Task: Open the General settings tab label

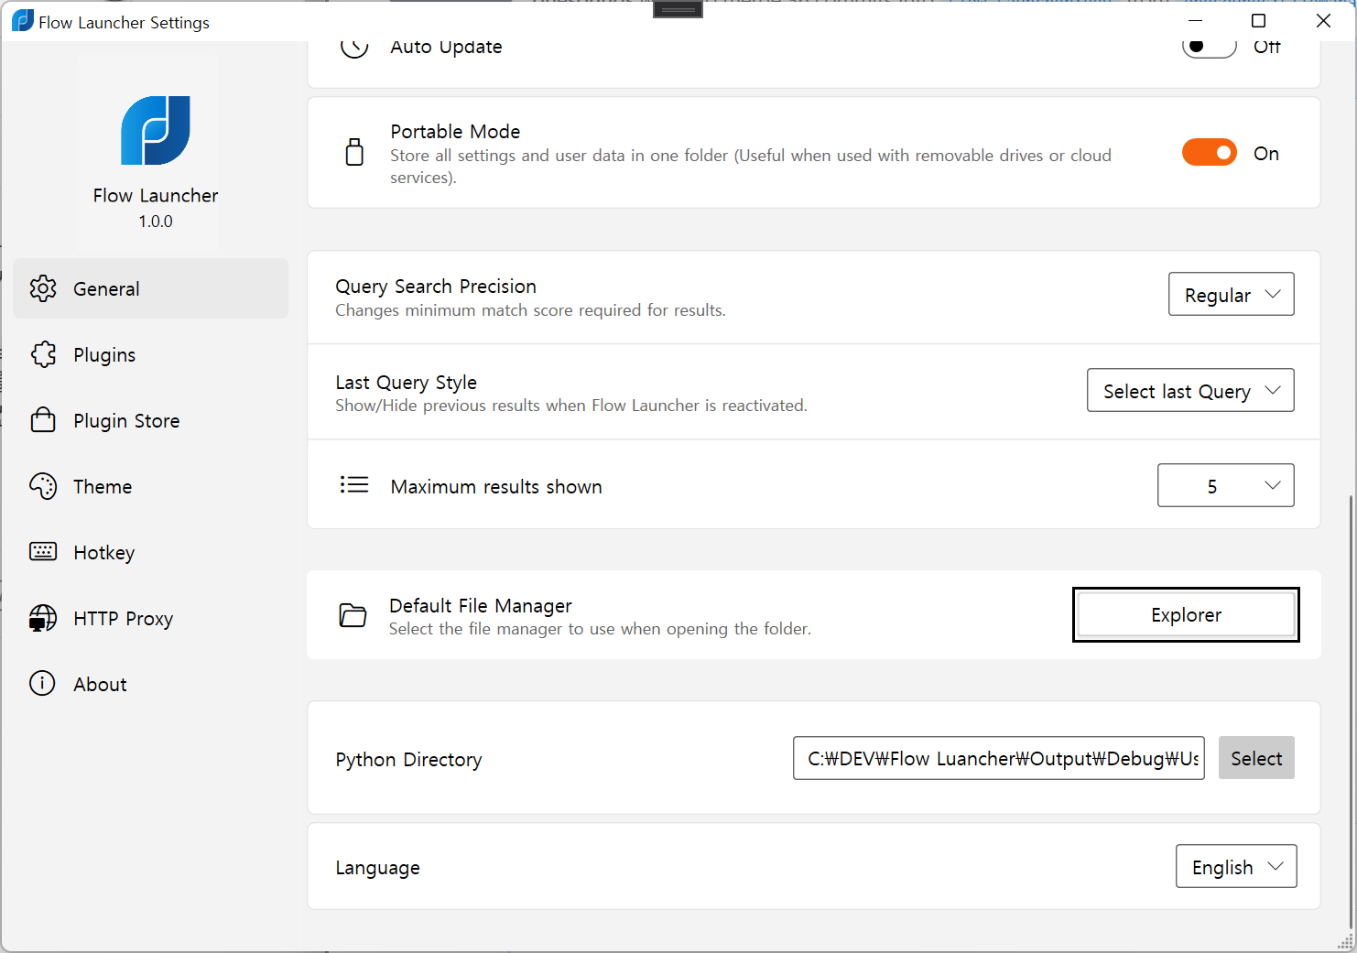Action: point(106,289)
